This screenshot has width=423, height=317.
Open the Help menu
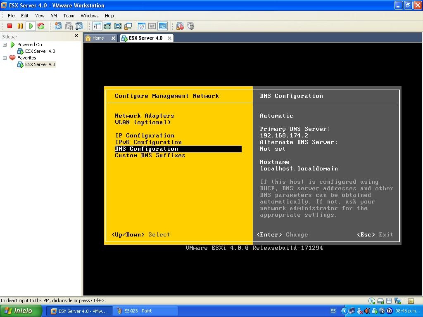pyautogui.click(x=109, y=16)
